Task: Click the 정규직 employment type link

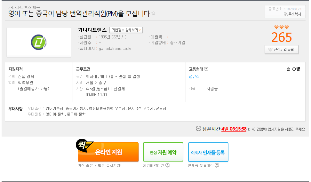Action: (x=194, y=76)
